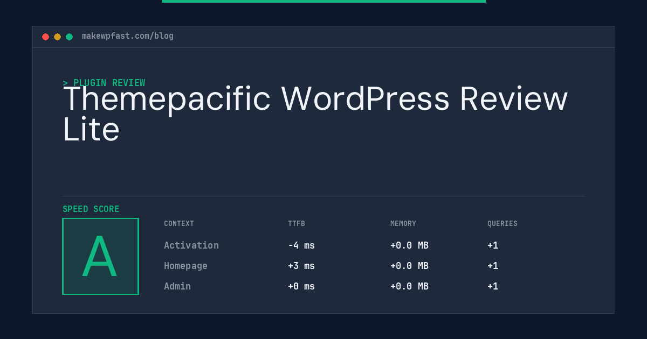Click the CONTEXT column header
Viewport: 647px width, 339px height.
[x=179, y=224]
